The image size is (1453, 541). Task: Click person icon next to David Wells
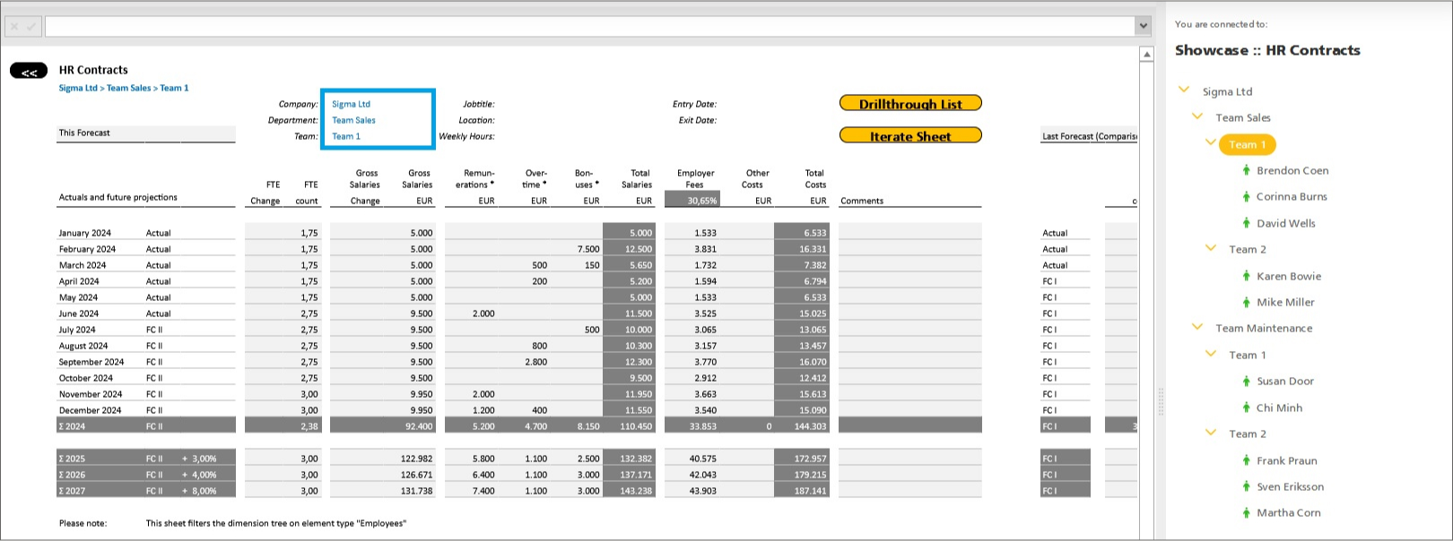(x=1246, y=223)
